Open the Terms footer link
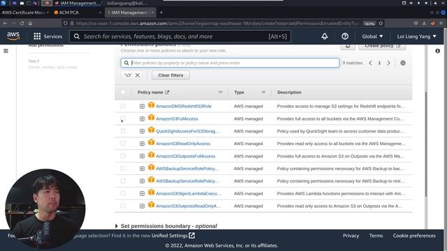447x251 pixels. point(376,236)
